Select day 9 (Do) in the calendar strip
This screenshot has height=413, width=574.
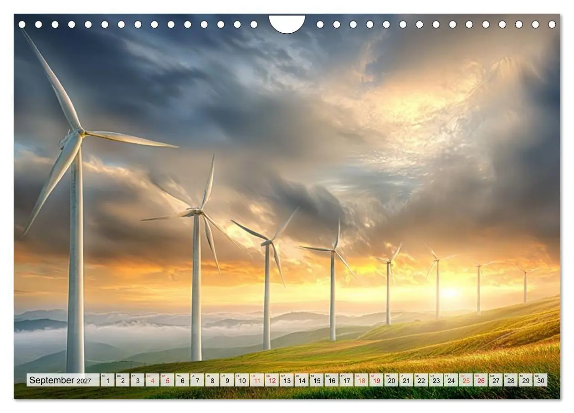[227, 380]
